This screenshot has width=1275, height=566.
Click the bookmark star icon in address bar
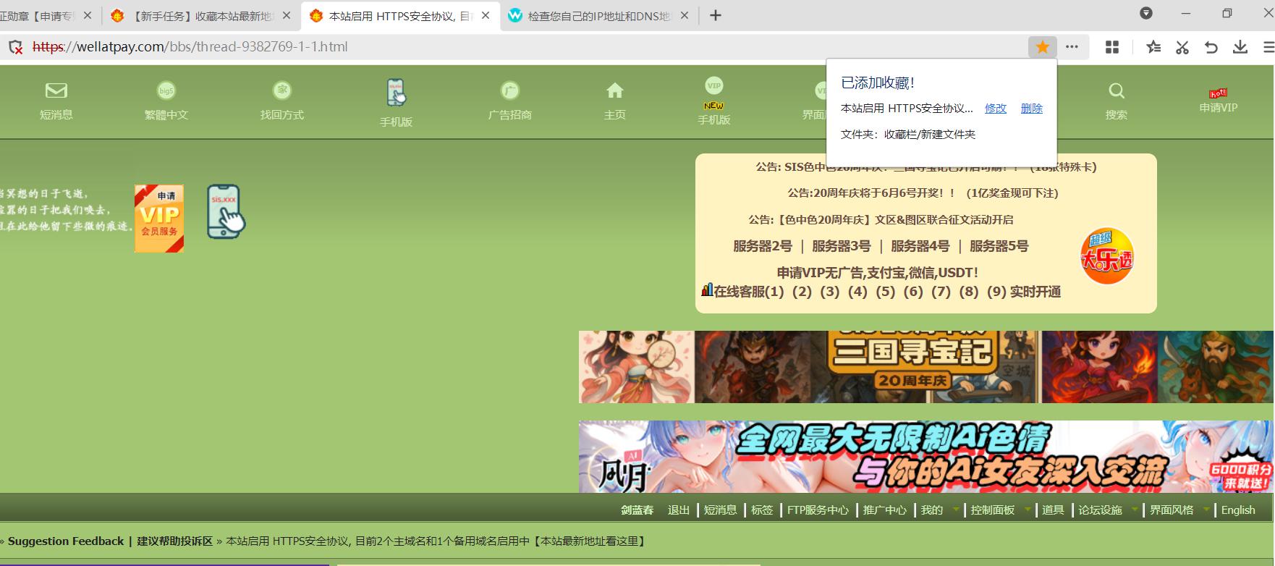[1042, 47]
